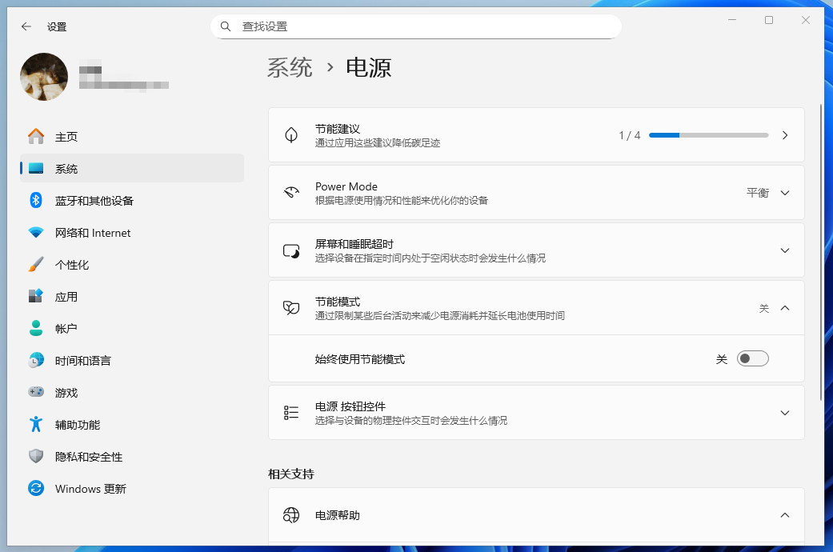Click the Time and language globe icon
Image resolution: width=833 pixels, height=552 pixels.
tap(36, 360)
